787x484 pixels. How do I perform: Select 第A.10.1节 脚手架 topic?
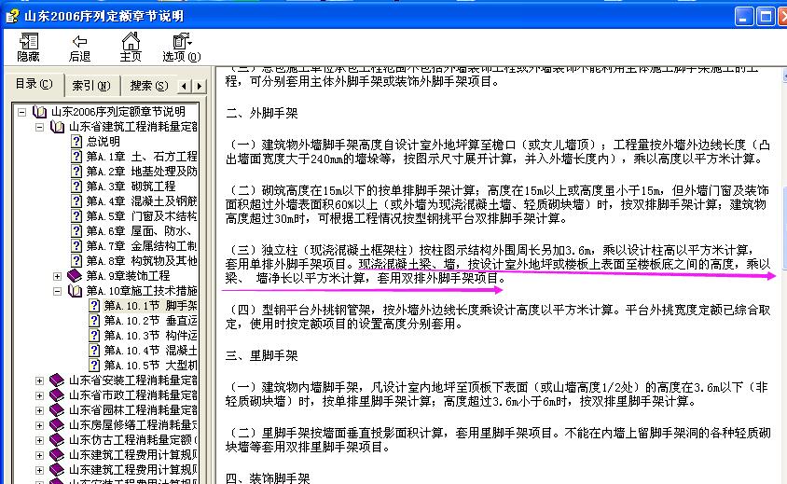(x=150, y=306)
